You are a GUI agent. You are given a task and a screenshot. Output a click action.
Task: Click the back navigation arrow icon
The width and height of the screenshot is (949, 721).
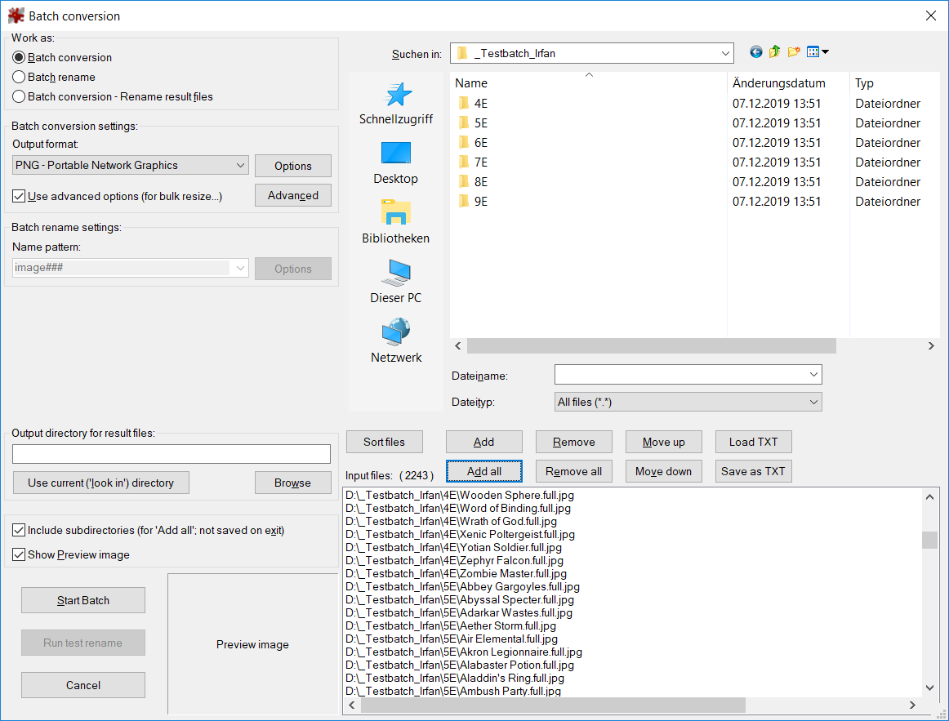point(756,52)
